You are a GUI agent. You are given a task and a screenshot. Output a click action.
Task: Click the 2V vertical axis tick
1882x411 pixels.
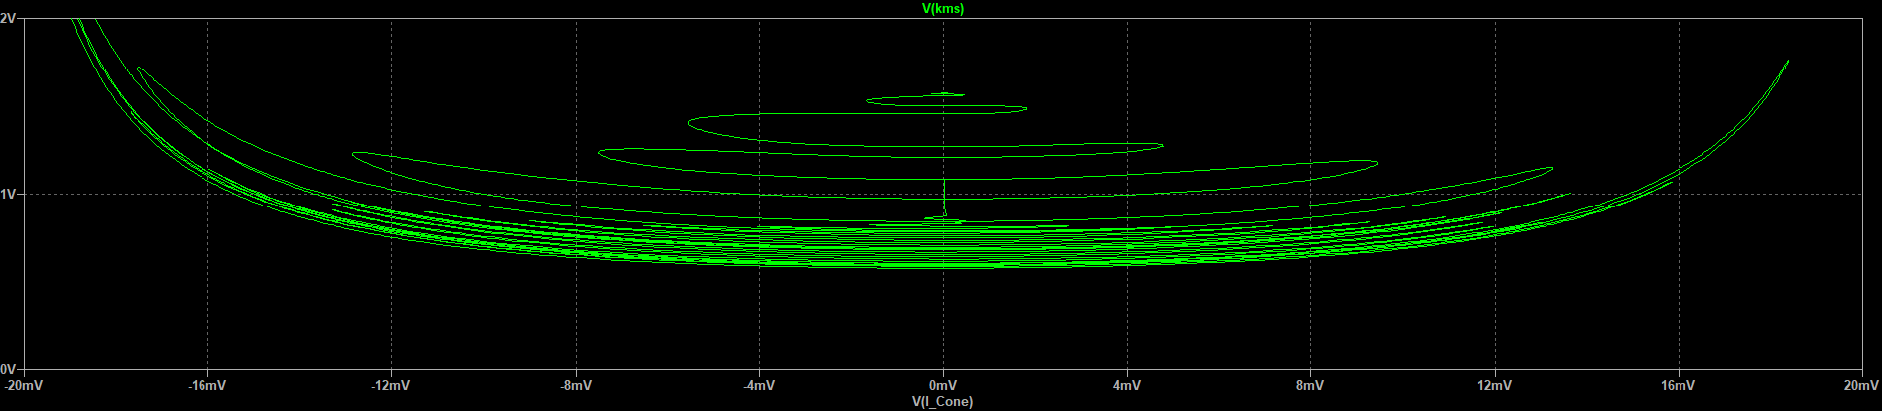coord(9,19)
